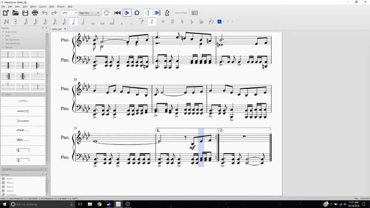
Task: Add augmentation dot to note
Action: (x=121, y=23)
